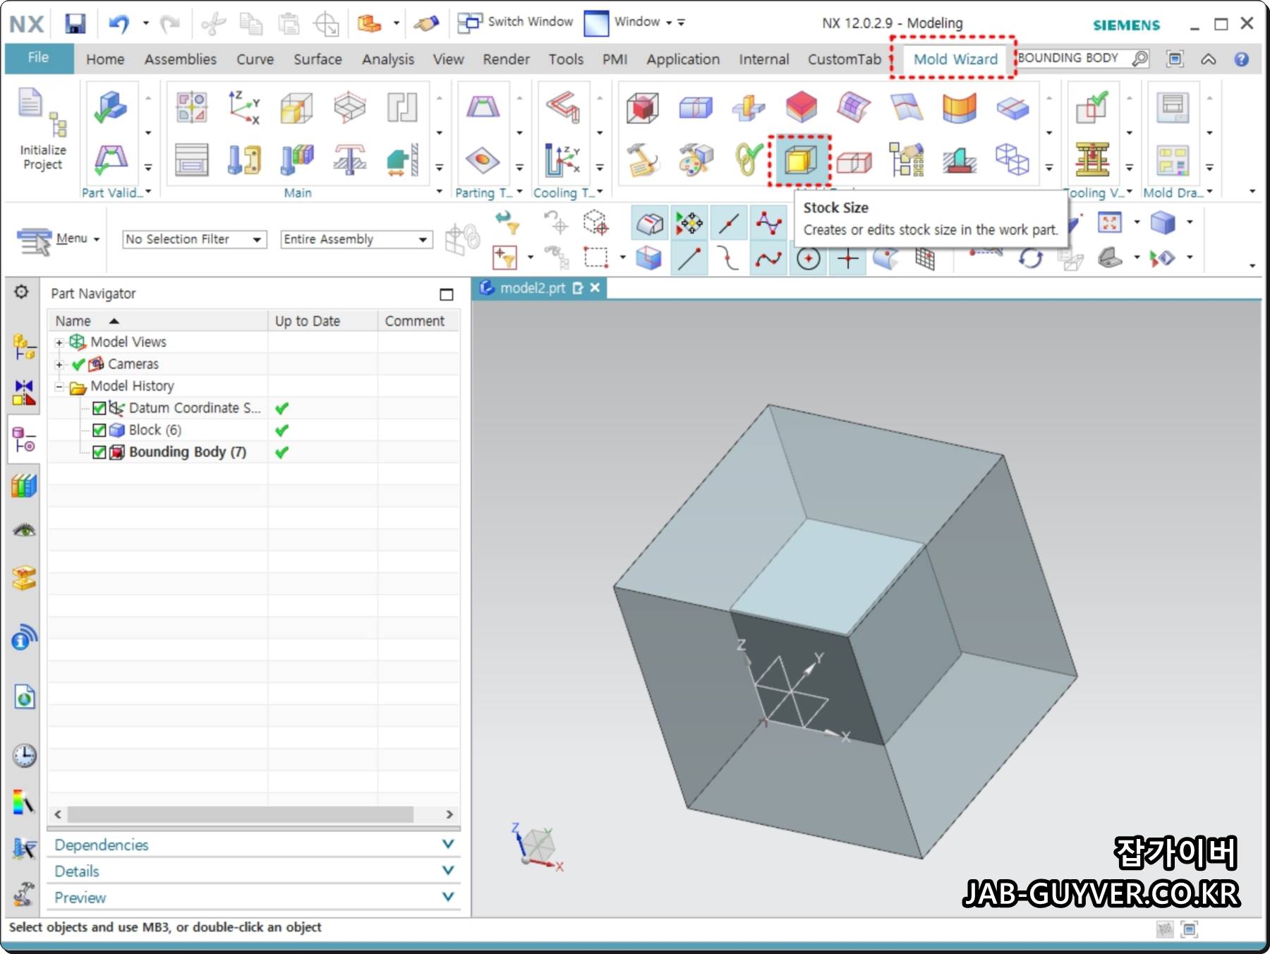Click the Cut scissors icon

click(x=212, y=23)
